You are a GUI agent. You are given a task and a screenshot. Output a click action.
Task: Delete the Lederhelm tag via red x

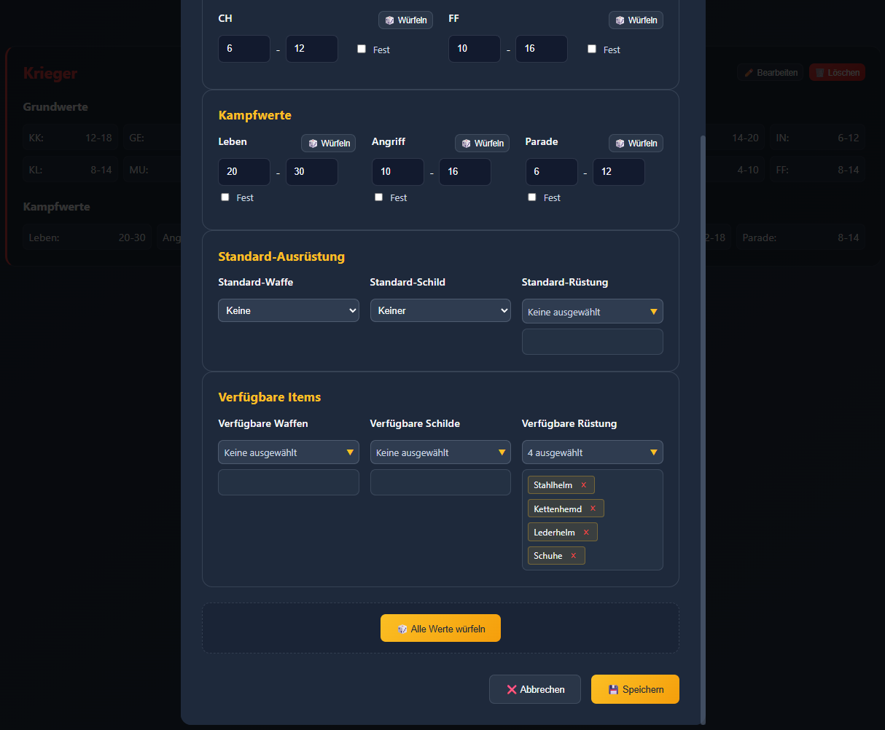click(x=586, y=533)
